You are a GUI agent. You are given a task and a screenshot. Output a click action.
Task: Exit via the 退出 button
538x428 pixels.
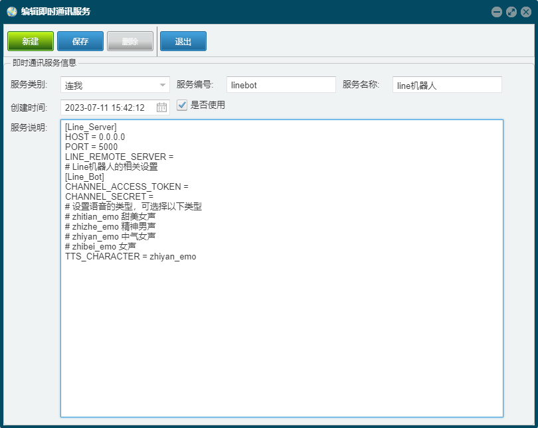coord(183,41)
